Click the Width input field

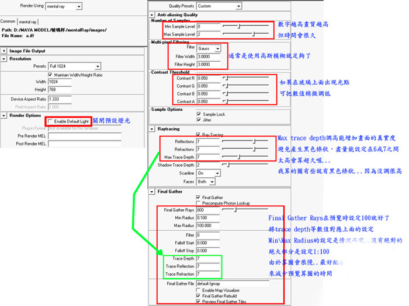(x=60, y=82)
